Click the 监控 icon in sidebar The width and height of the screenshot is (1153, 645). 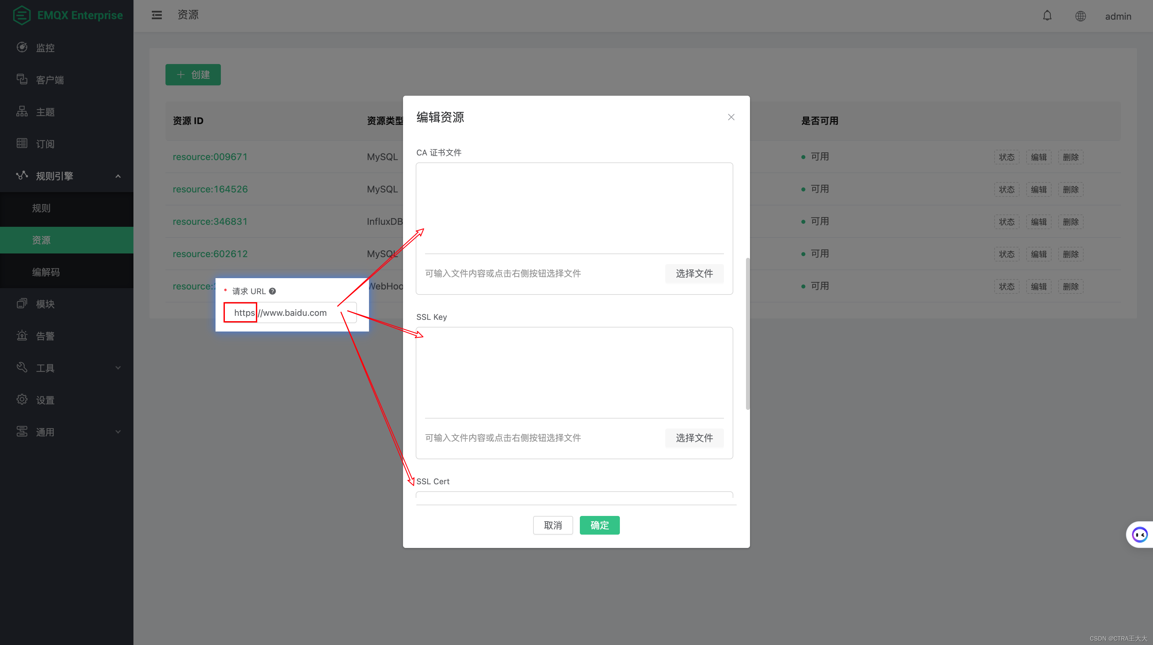tap(21, 47)
